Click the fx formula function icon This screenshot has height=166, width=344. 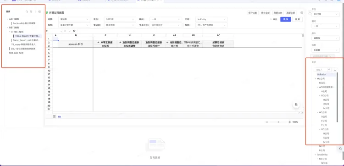[x=74, y=31]
